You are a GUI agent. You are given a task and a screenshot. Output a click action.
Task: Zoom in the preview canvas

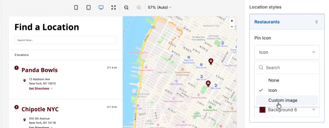pos(139,7)
